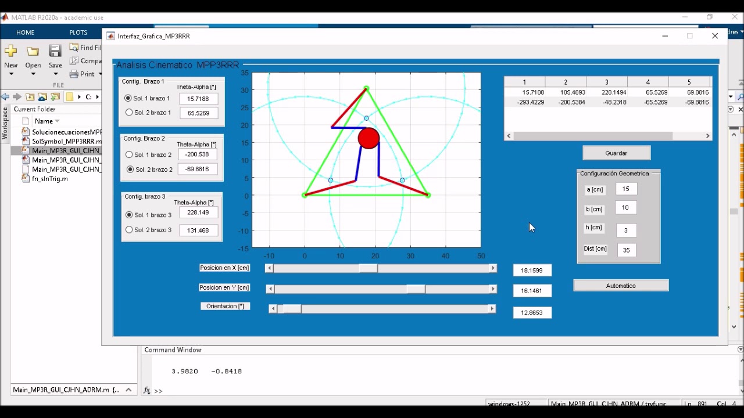Screen dimensions: 744x418
Task: Click the up one folder level icon
Action: click(x=30, y=97)
